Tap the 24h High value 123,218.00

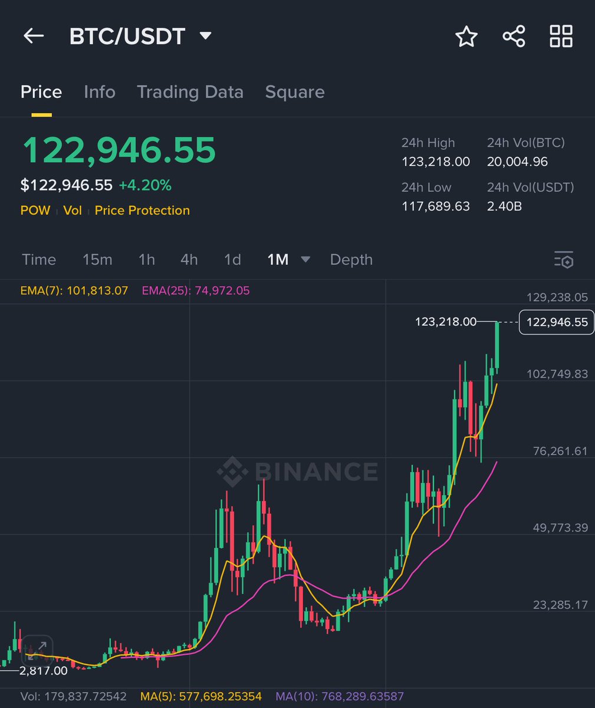(x=436, y=162)
